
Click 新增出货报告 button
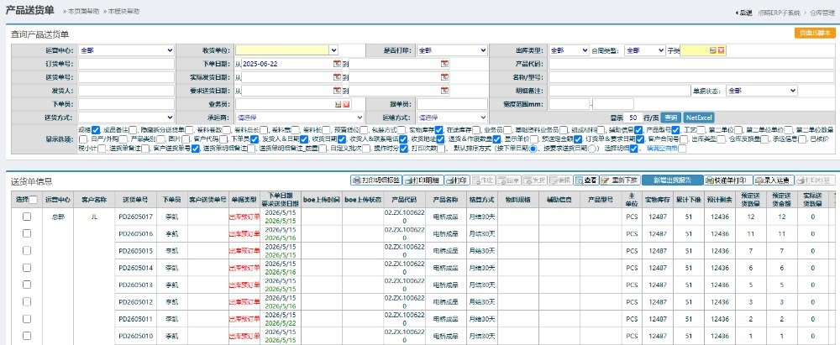coord(672,180)
